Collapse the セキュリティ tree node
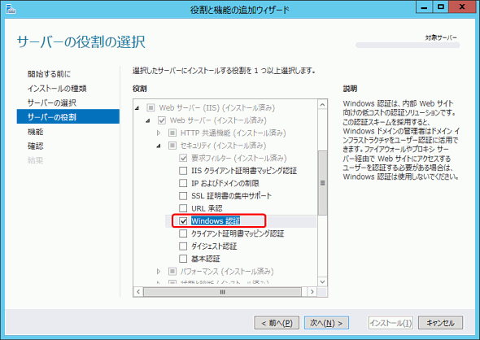Screen dimensions: 480x340 [159, 146]
